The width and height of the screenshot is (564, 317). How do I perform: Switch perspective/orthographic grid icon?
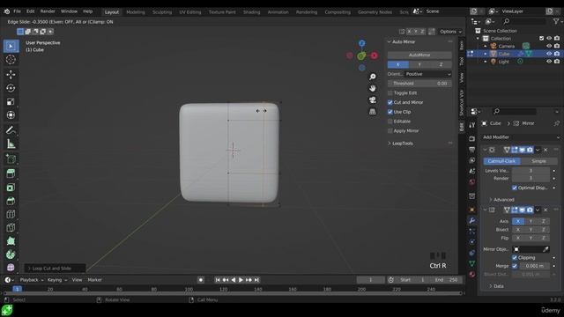pos(373,112)
